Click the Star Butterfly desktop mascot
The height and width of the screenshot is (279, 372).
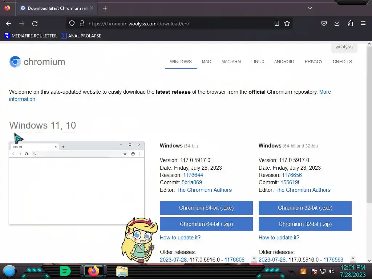tap(139, 240)
